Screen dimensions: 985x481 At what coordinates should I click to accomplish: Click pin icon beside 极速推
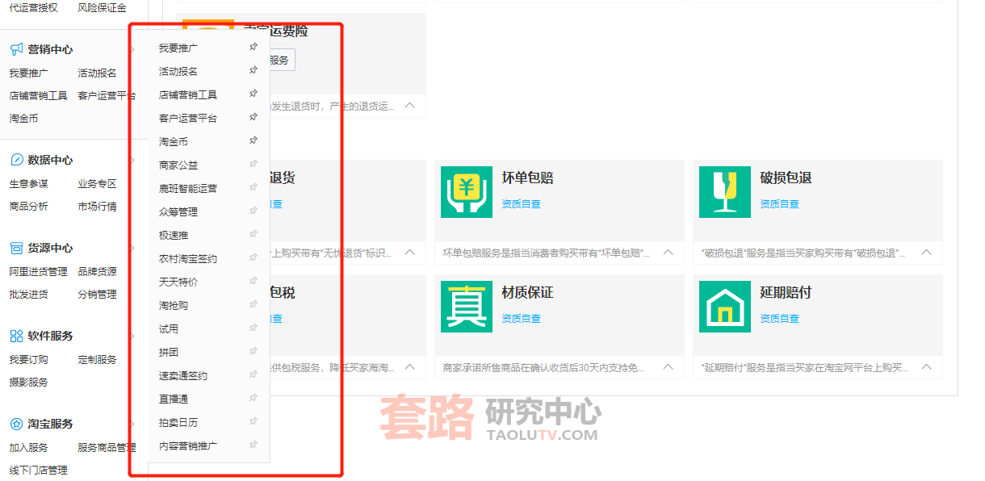pos(253,235)
